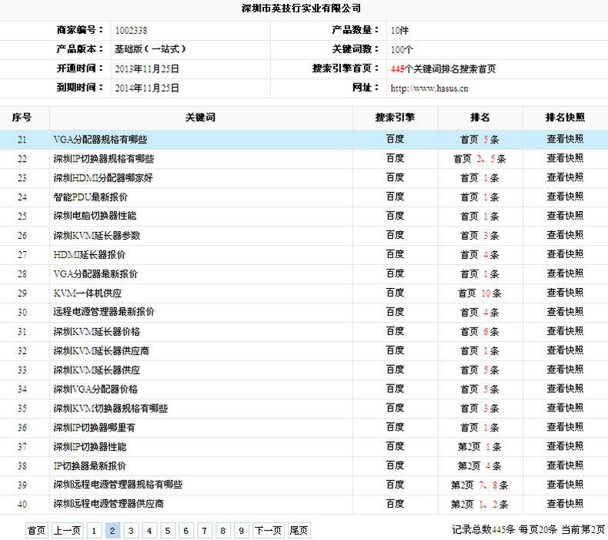Screen dimensions: 608x540
Task: Select keyword 远程电源管理器最新报价
Action: point(104,312)
